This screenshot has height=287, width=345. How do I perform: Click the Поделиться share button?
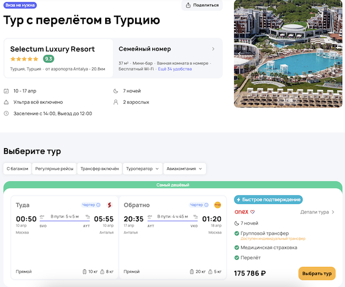(202, 5)
